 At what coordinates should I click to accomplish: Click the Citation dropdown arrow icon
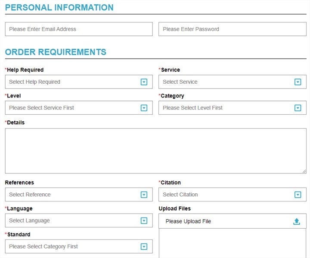click(298, 195)
